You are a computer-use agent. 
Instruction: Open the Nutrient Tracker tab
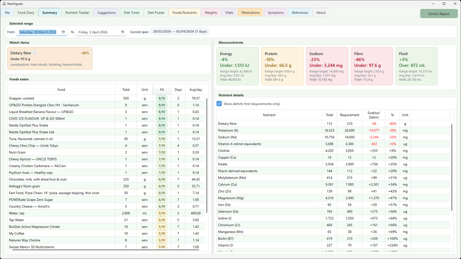[x=77, y=12]
